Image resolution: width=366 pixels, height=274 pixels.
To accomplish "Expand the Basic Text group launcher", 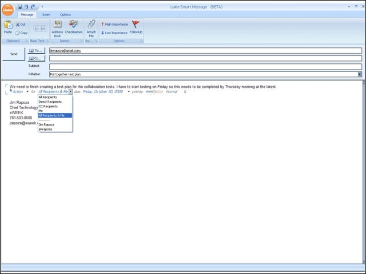I will (47, 41).
